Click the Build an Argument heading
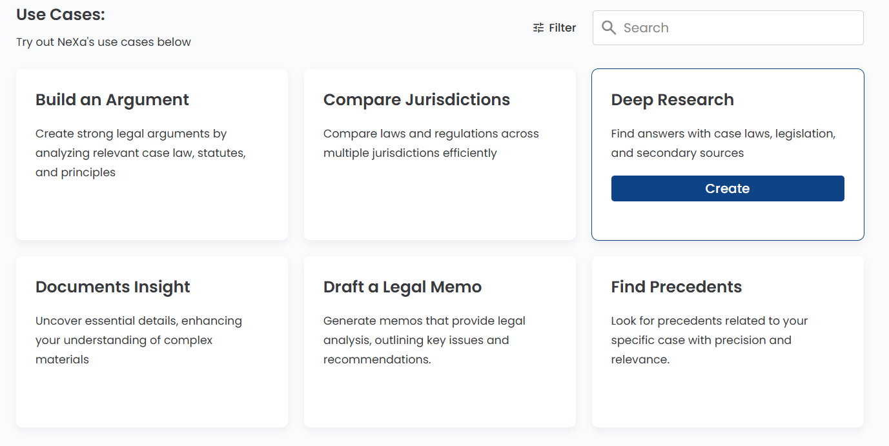This screenshot has height=446, width=889. (x=112, y=100)
